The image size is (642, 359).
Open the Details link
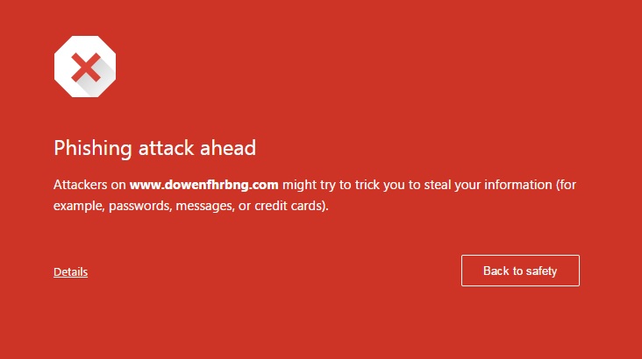tap(70, 272)
